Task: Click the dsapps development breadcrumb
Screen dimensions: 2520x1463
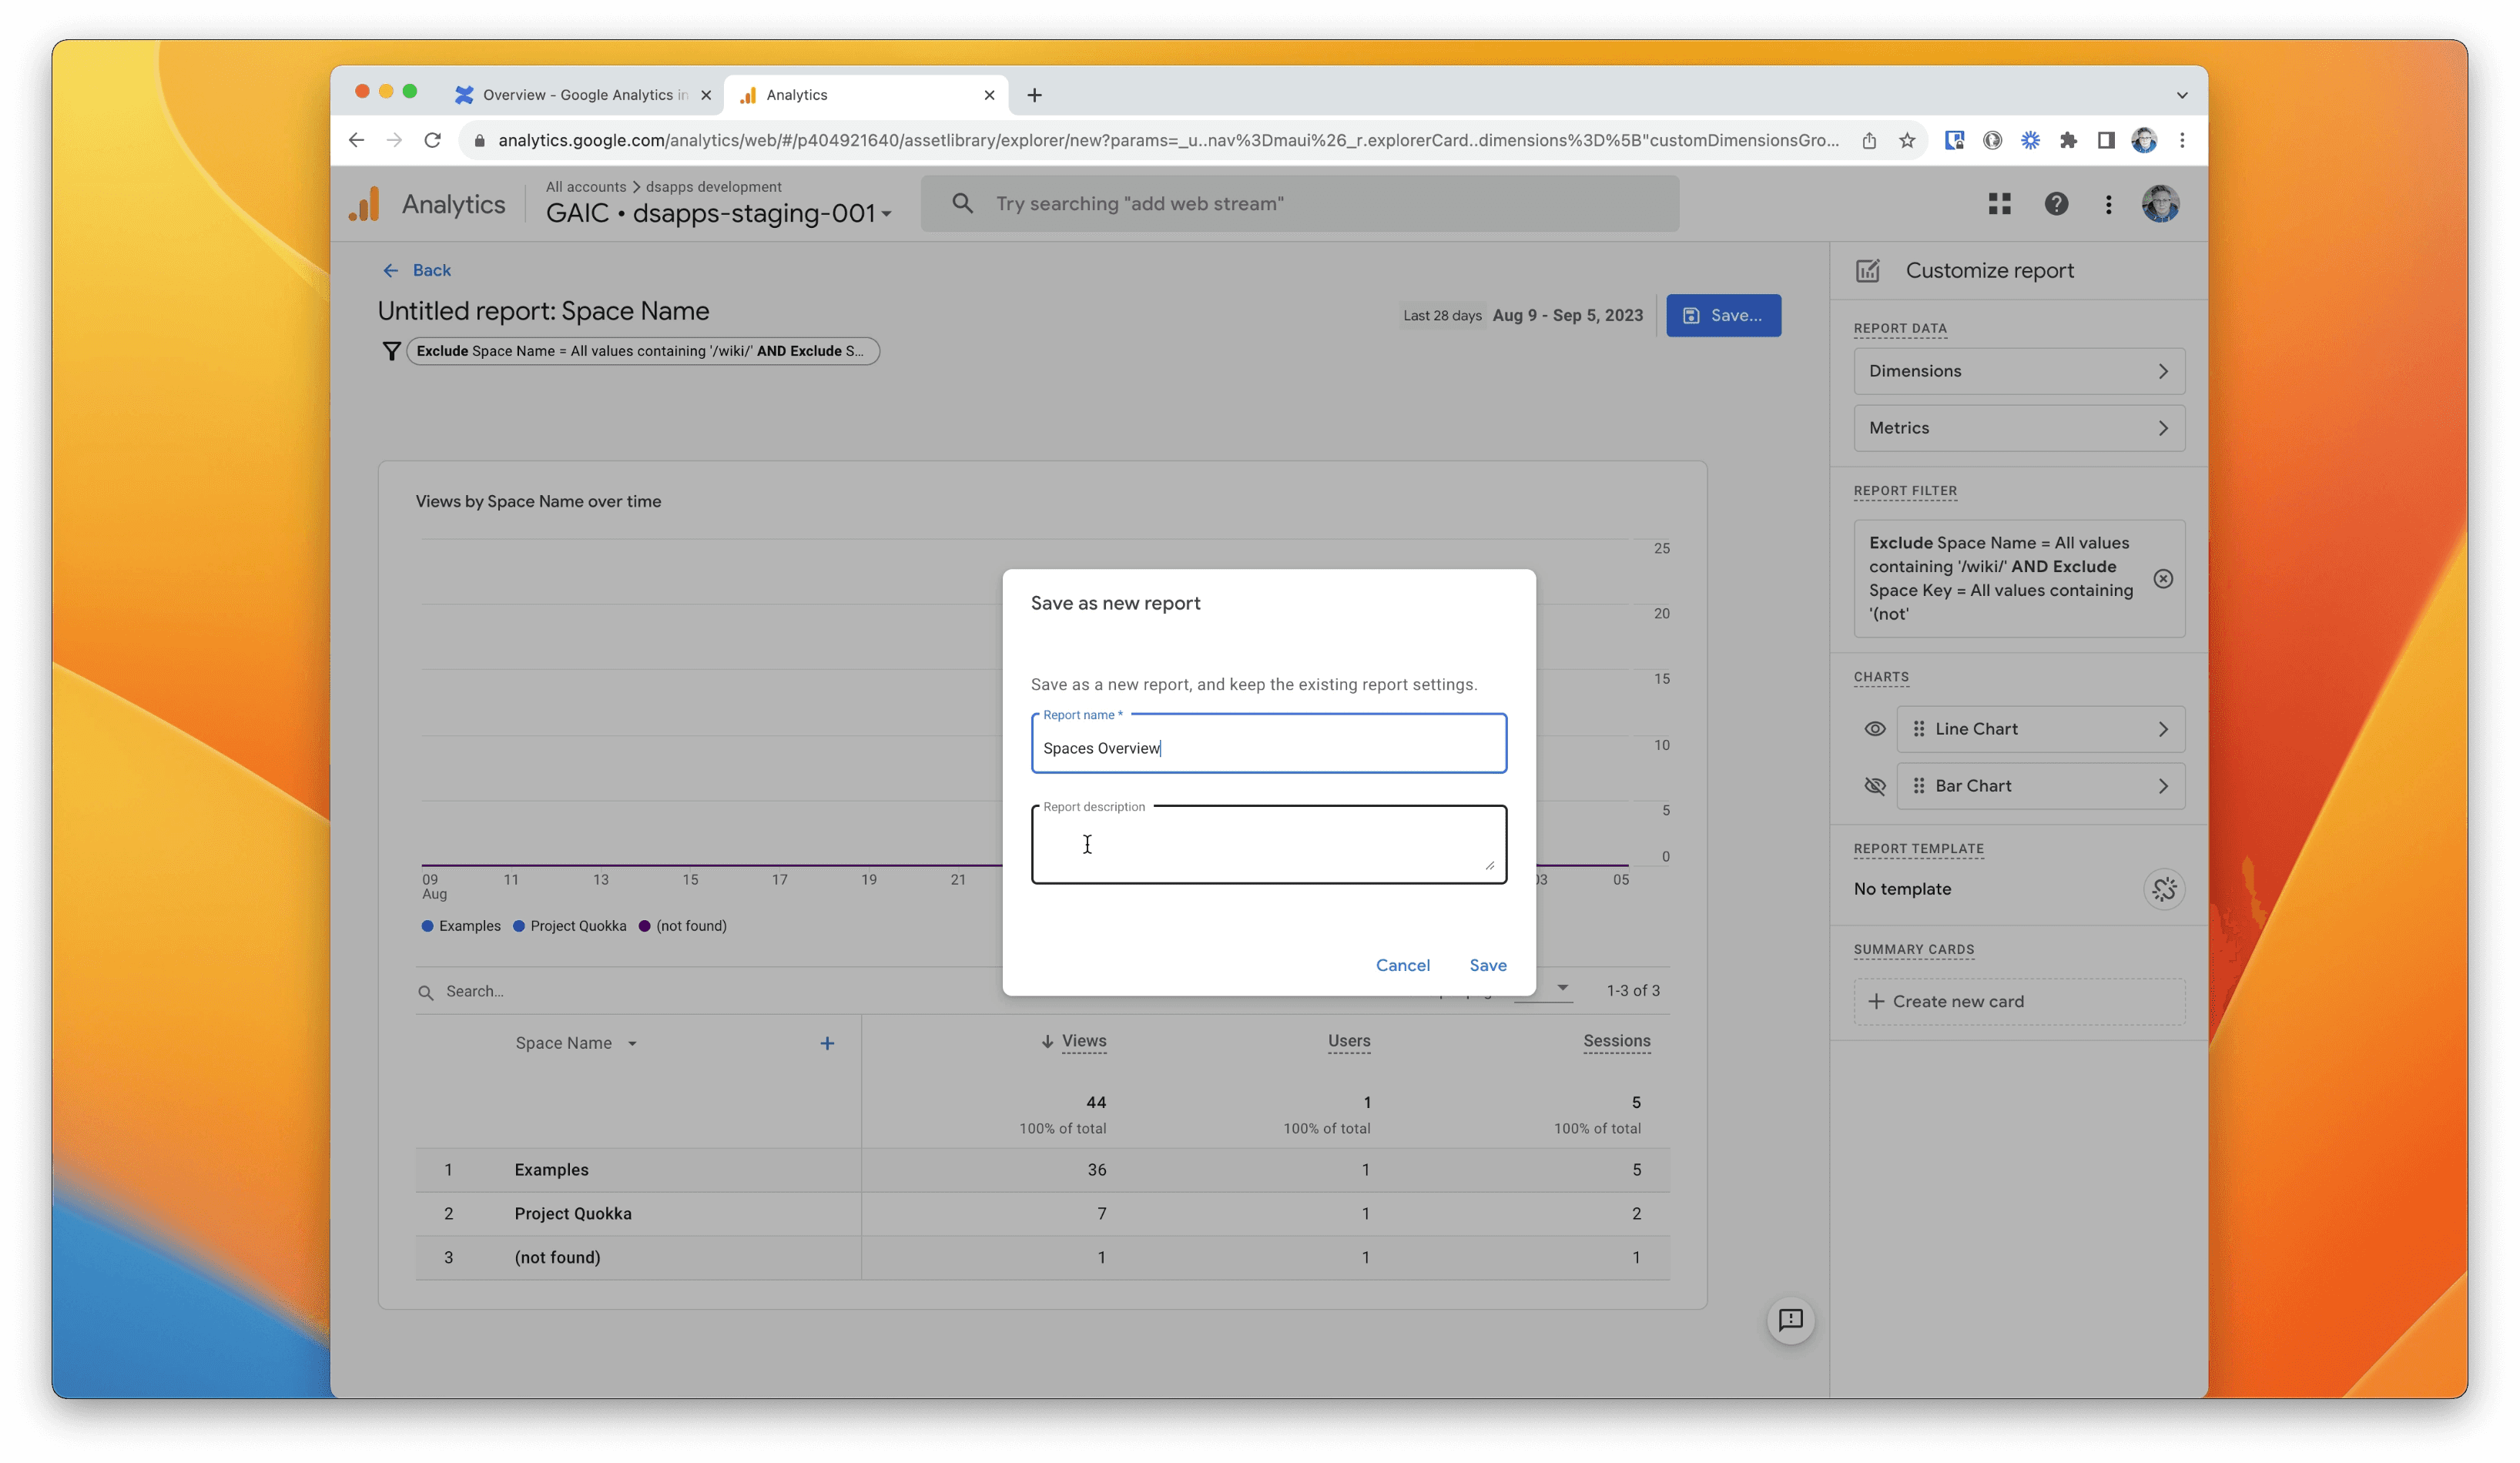Action: (713, 187)
